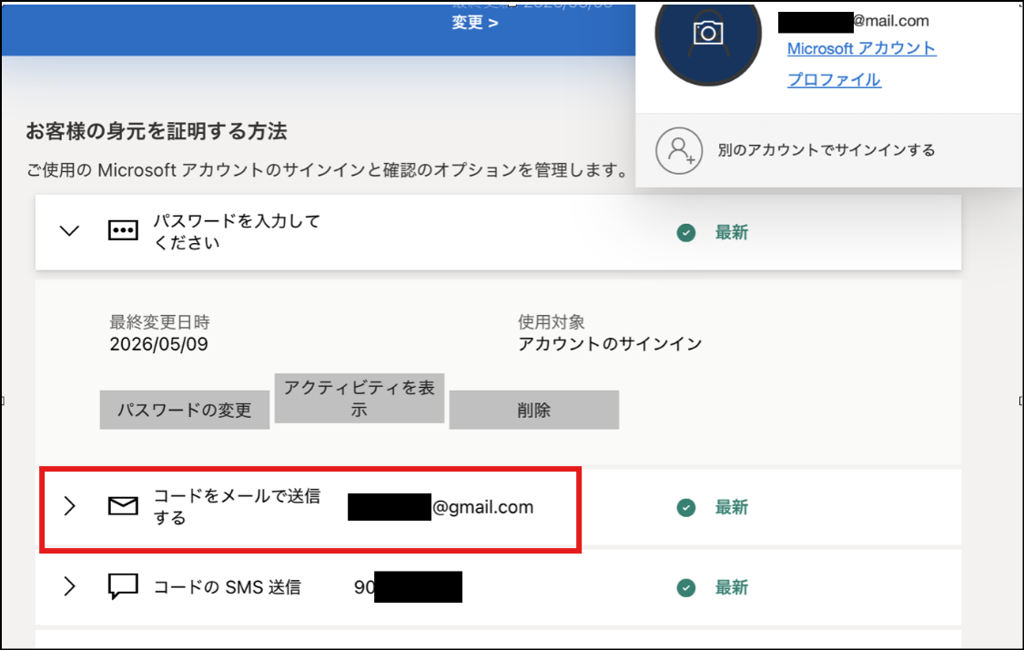This screenshot has width=1024, height=650.
Task: Click the コードの SMS 送信 label
Action: point(228,587)
